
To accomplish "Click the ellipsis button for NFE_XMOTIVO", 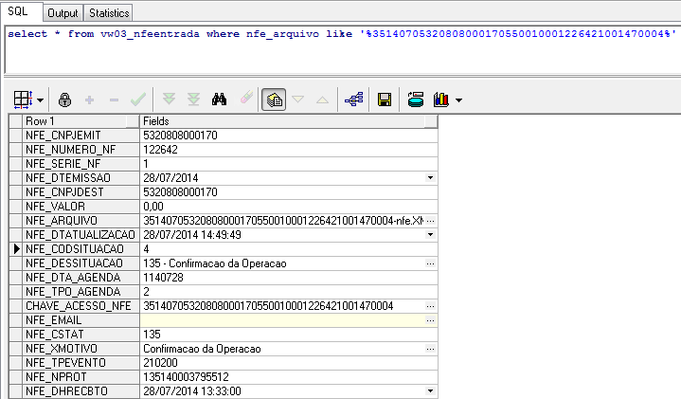I will tap(430, 349).
